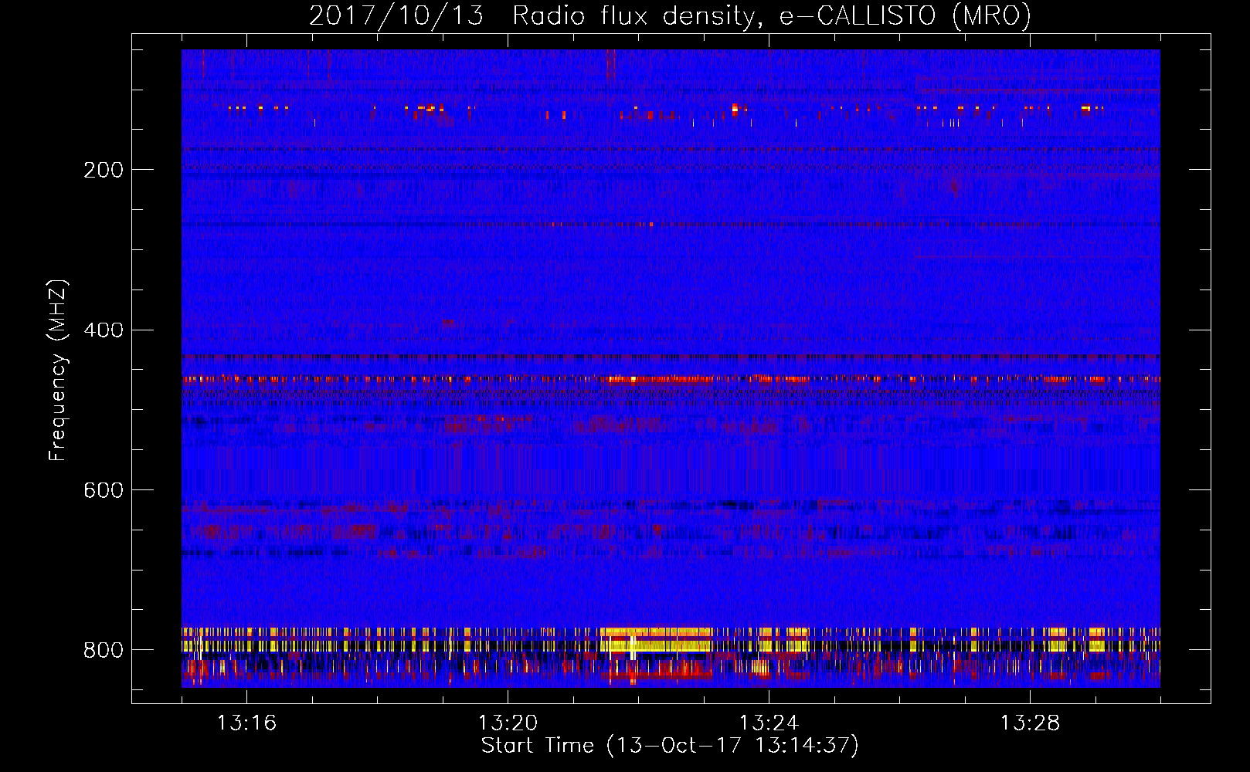Click the 13:20 time tick label
Image resolution: width=1250 pixels, height=772 pixels.
click(x=508, y=723)
